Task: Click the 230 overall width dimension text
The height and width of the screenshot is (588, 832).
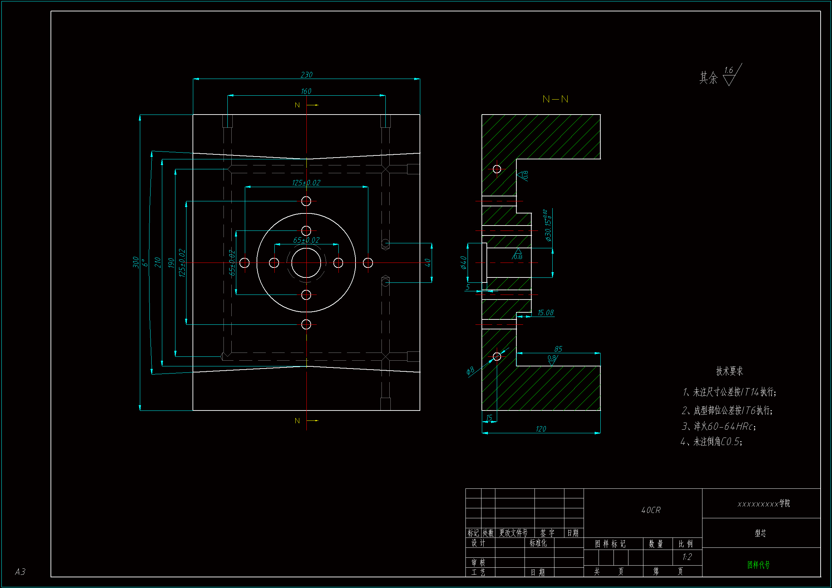Action: (x=306, y=75)
